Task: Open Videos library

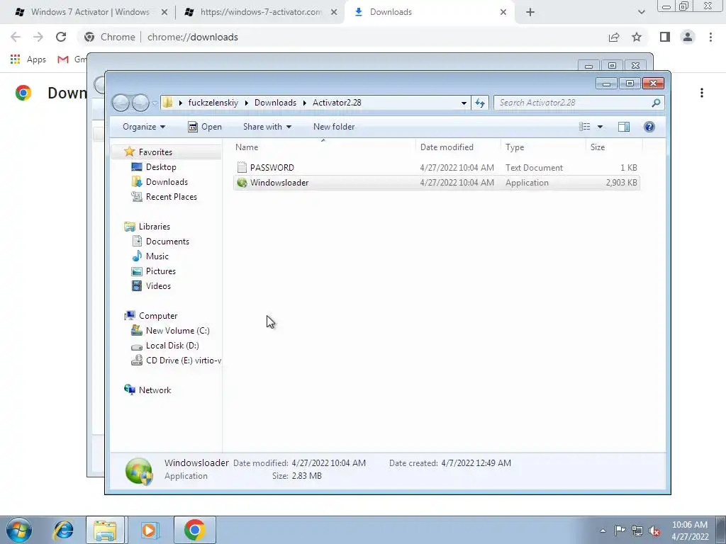Action: tap(158, 286)
